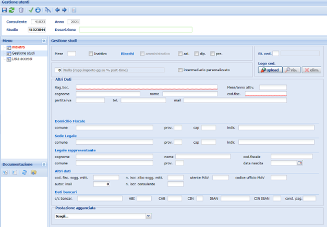Click refresh icon in Documentazione toolbar
The height and width of the screenshot is (227, 327).
point(25,172)
